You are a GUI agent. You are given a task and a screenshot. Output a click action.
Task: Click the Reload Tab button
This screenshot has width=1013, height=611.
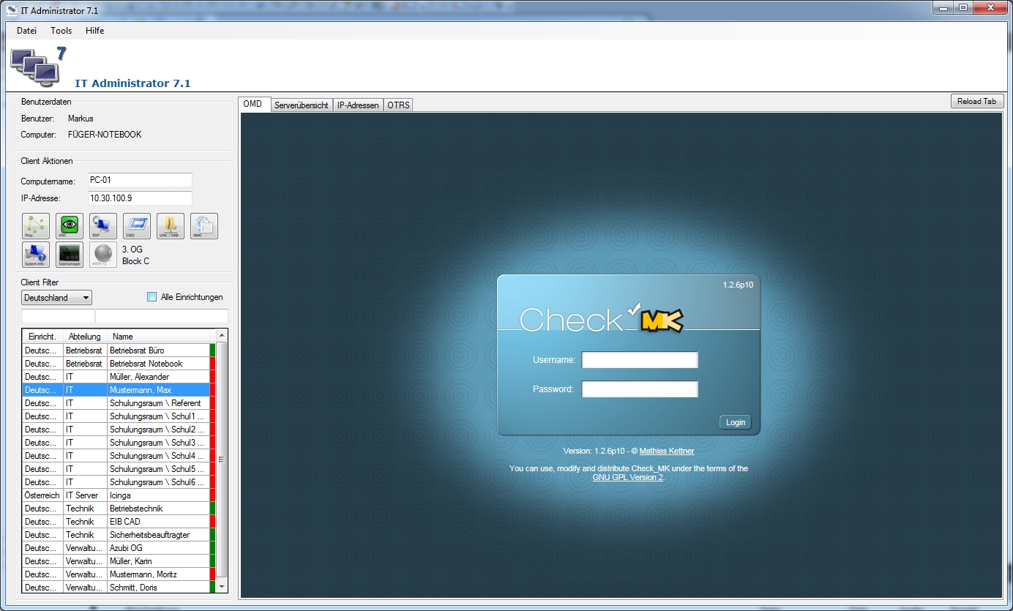tap(977, 101)
